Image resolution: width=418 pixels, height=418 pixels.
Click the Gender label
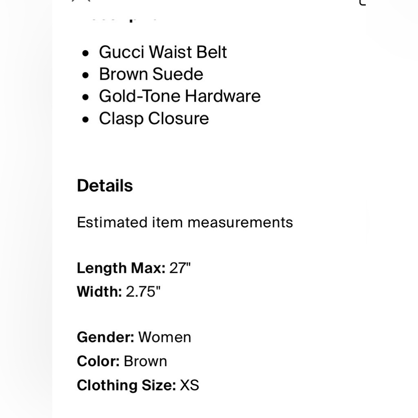106,337
